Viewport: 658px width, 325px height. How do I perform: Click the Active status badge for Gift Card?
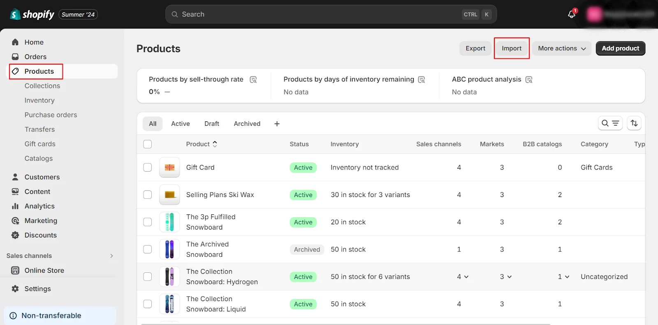(303, 167)
